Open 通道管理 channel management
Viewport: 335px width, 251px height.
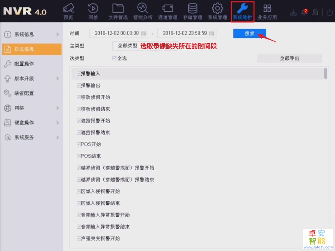[x=168, y=11]
